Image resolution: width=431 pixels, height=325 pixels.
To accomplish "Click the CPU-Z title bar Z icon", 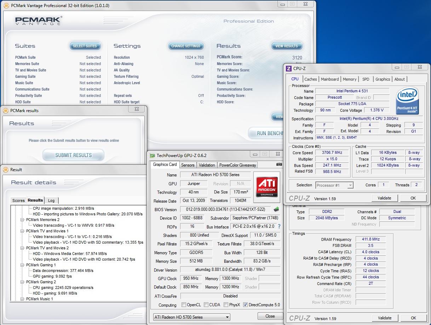I will pos(289,69).
